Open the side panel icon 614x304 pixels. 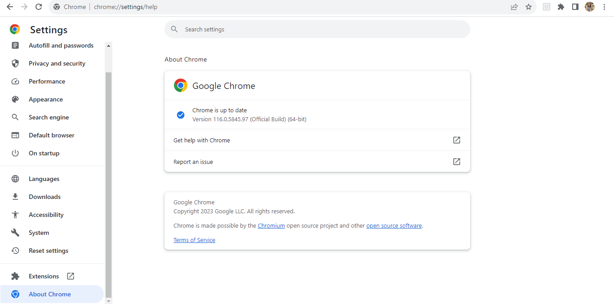click(x=575, y=7)
